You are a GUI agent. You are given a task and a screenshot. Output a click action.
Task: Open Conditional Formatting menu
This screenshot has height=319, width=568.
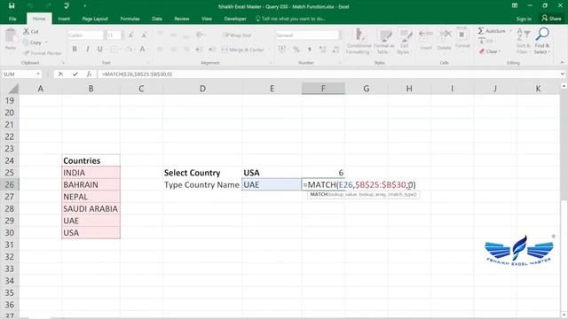click(359, 42)
